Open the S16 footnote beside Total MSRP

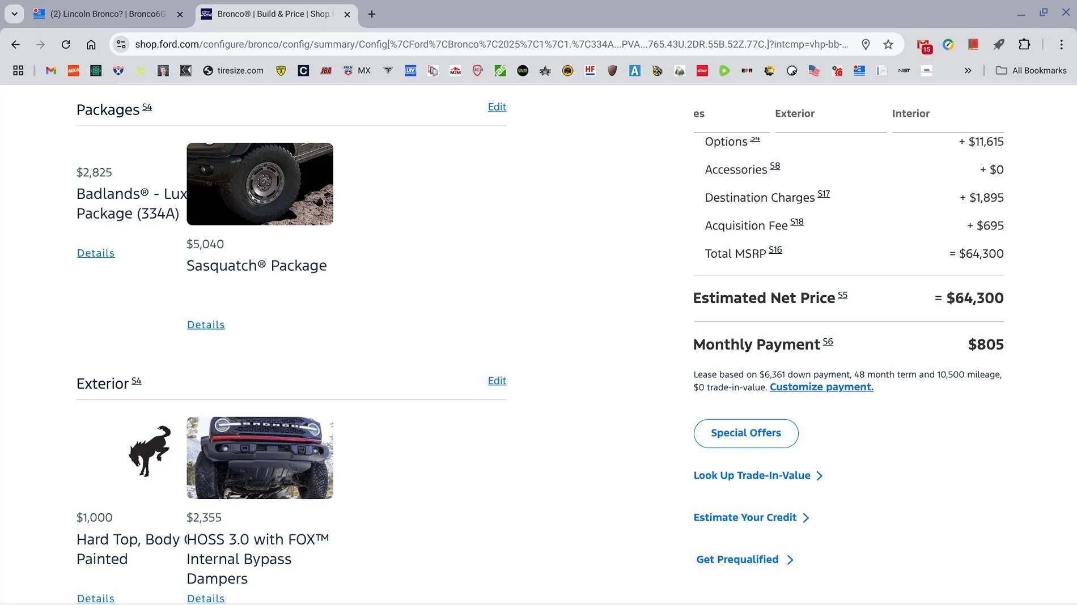[775, 250]
